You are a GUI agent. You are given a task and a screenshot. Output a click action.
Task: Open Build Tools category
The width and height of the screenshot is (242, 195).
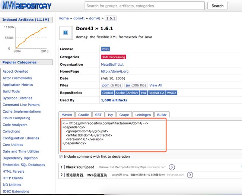pyautogui.click(x=11, y=91)
